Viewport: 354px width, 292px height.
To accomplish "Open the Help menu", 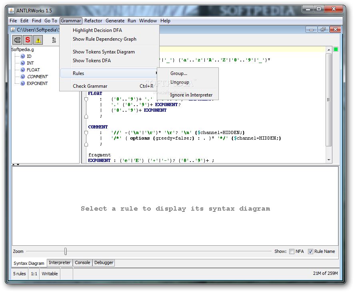I will (165, 21).
